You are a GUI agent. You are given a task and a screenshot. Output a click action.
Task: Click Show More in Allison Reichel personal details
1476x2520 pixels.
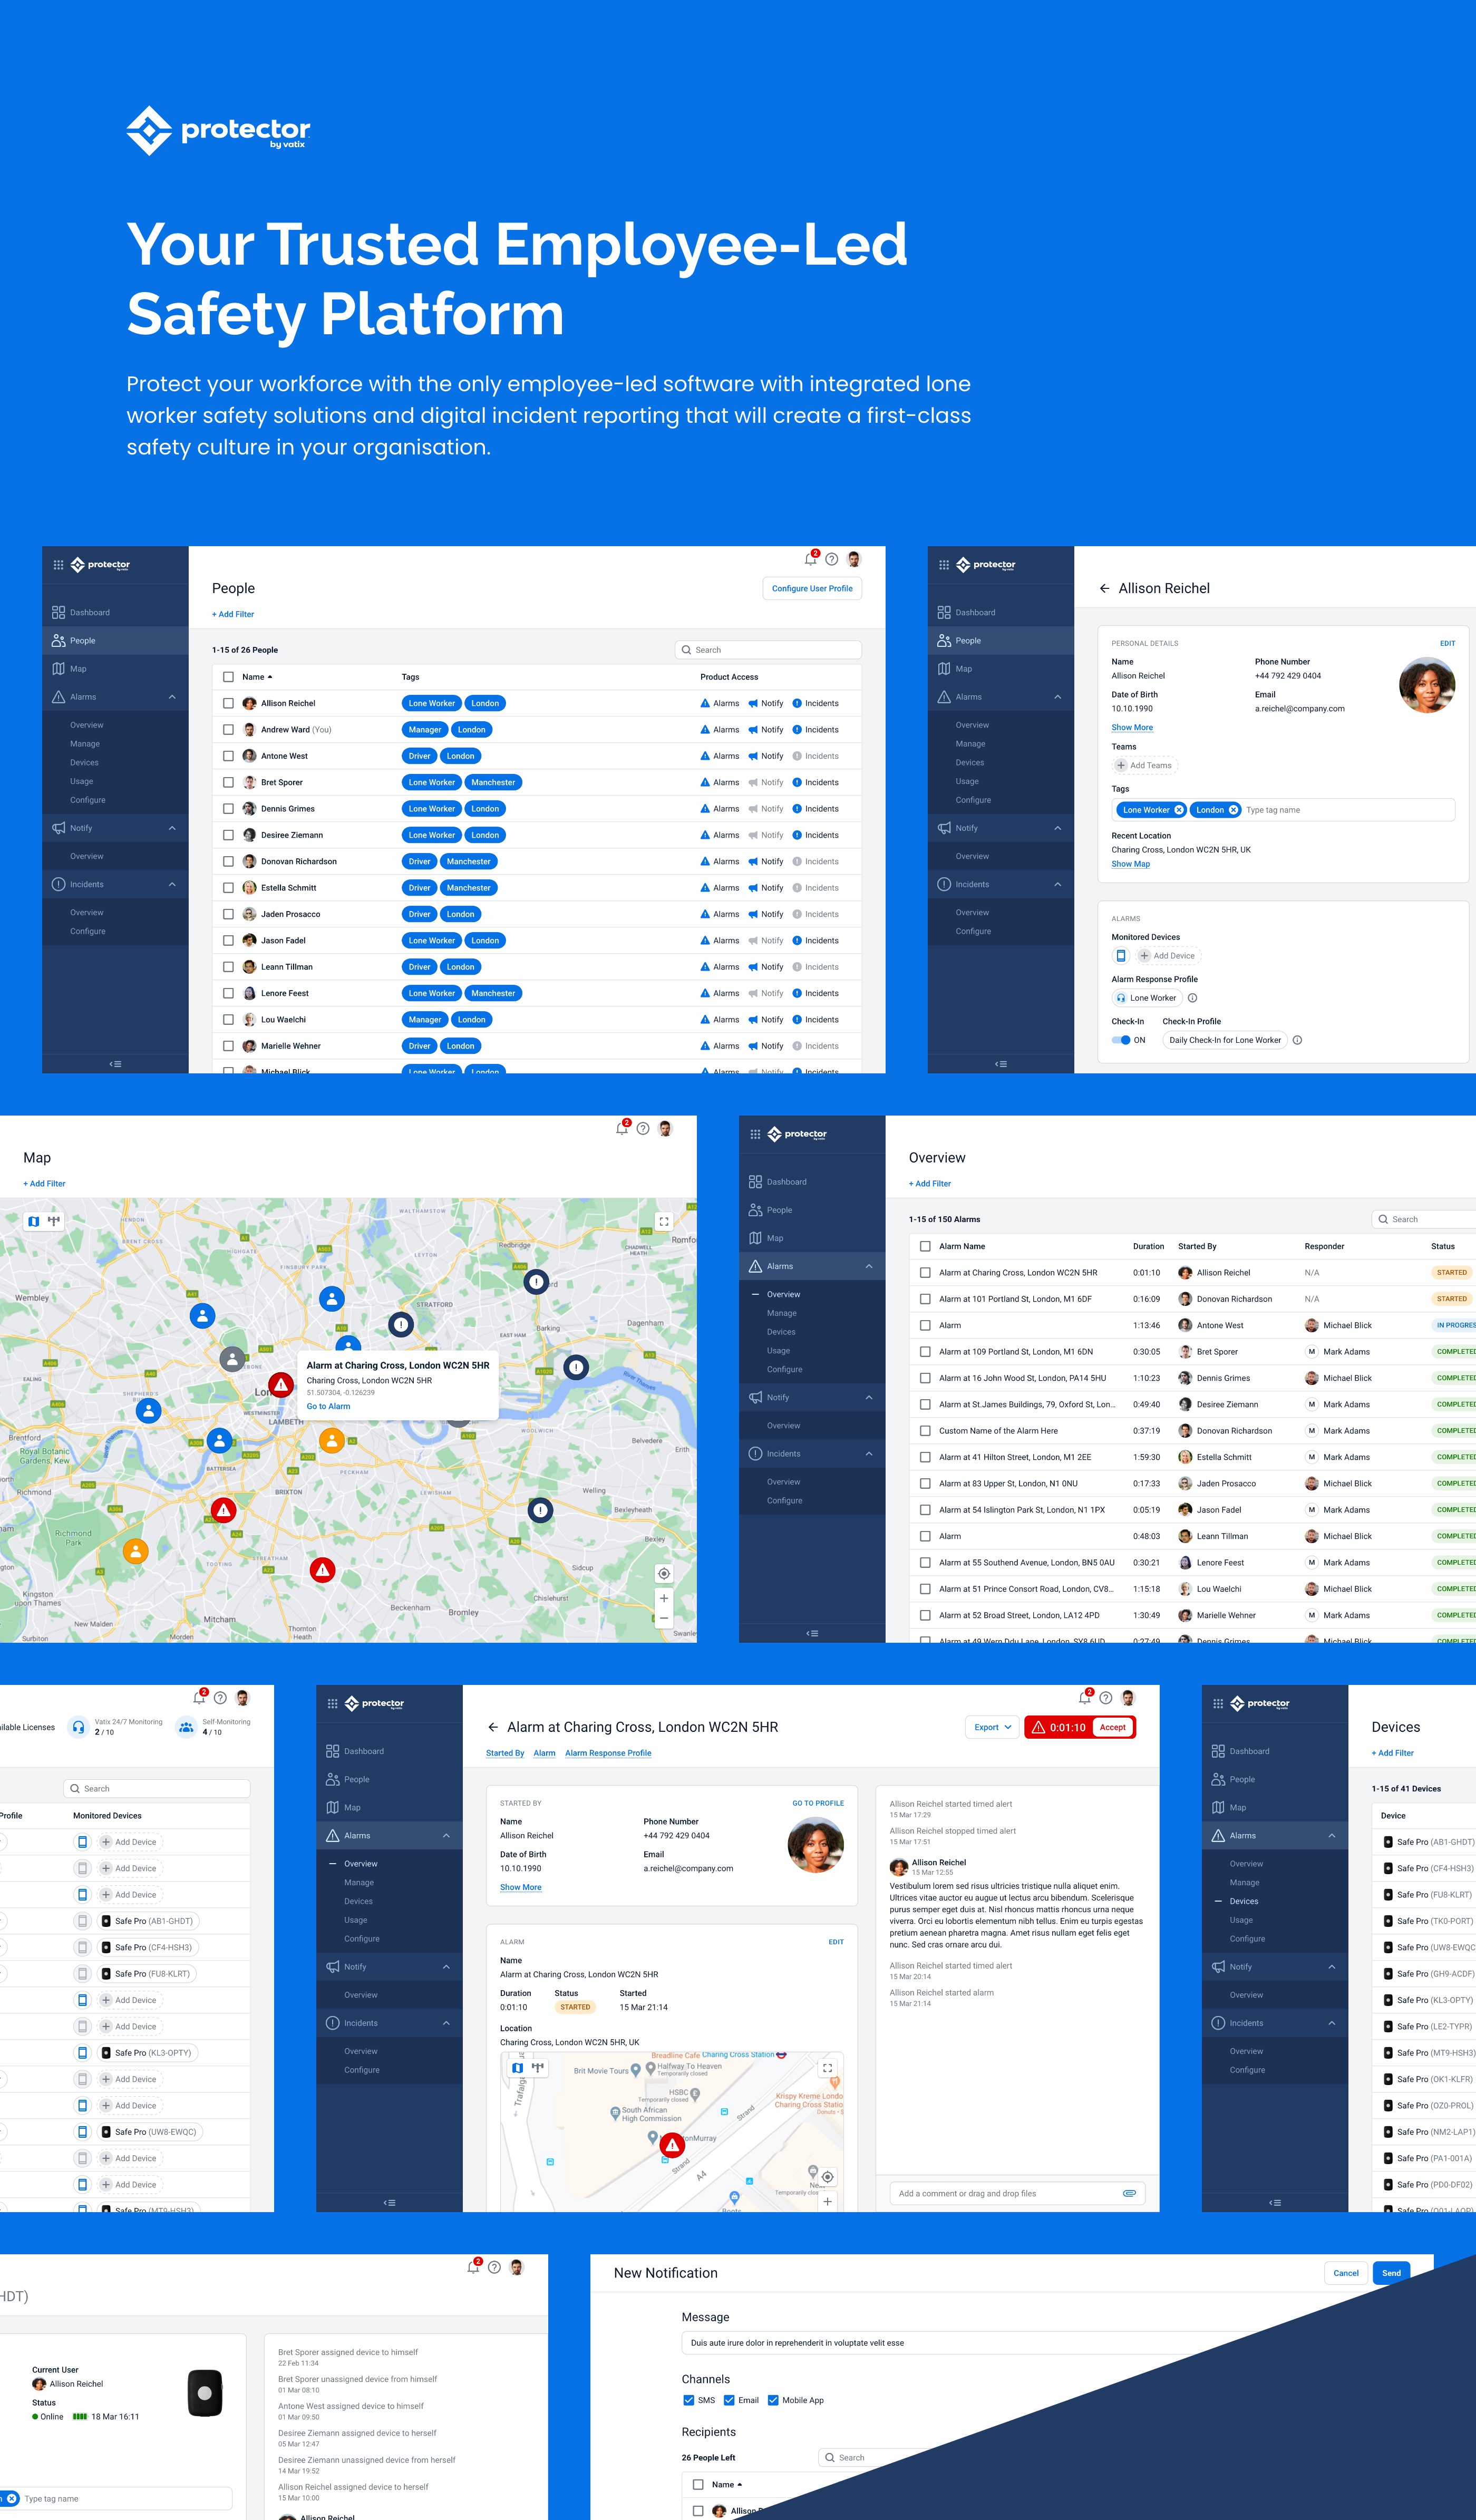pos(1132,727)
